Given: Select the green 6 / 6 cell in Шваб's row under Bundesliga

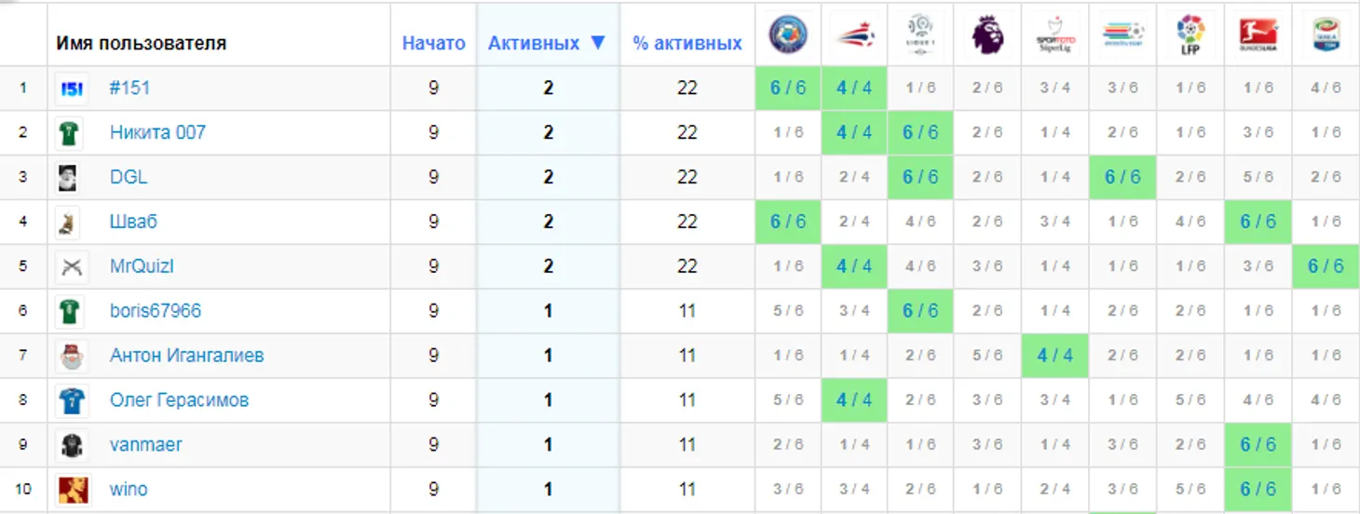Looking at the screenshot, I should tap(1258, 222).
